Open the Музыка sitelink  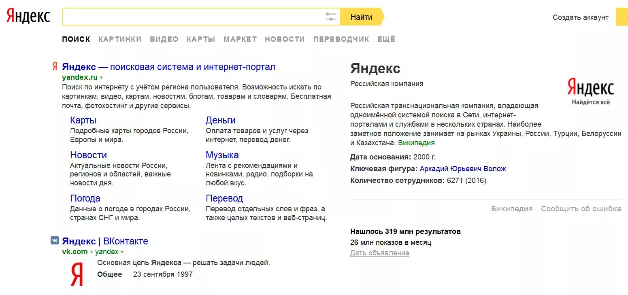coord(222,155)
